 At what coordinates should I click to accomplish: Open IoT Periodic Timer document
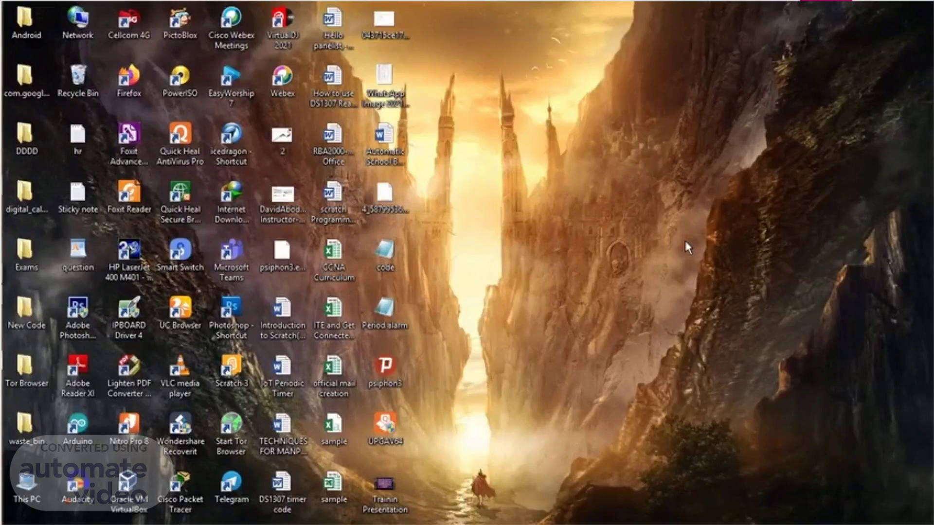(283, 375)
